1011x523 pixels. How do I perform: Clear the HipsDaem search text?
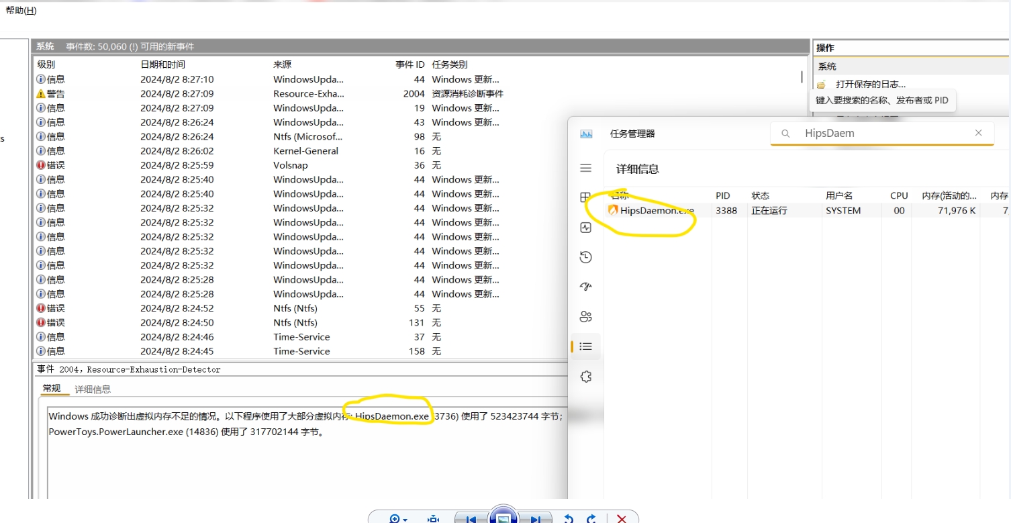(x=979, y=133)
